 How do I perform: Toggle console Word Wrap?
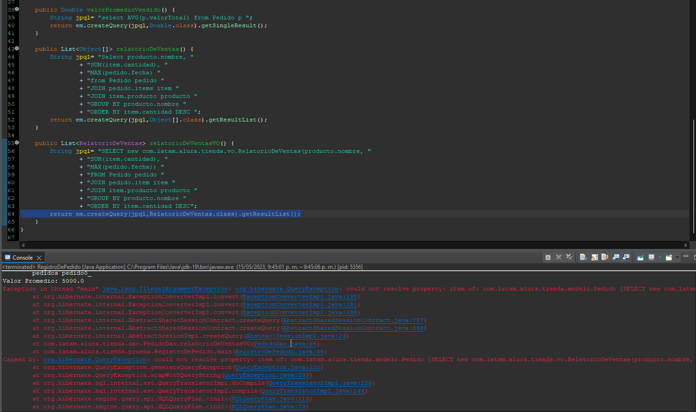[605, 257]
